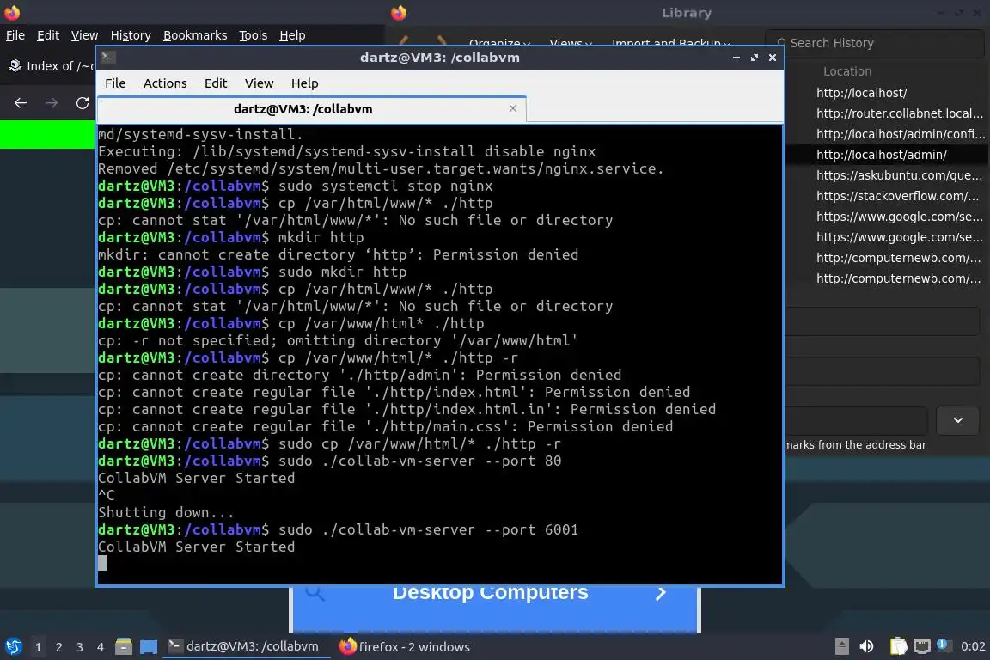
Task: Open the Organize dropdown in Library
Action: (499, 43)
